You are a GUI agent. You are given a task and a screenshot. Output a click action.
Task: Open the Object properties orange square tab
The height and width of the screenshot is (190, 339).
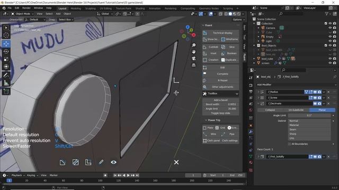tap(251, 126)
